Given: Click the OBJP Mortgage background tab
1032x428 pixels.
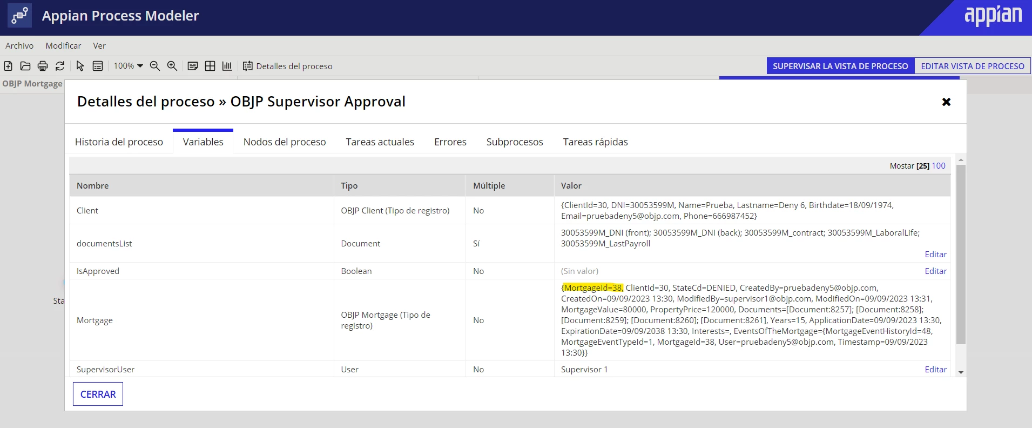Looking at the screenshot, I should (x=32, y=84).
